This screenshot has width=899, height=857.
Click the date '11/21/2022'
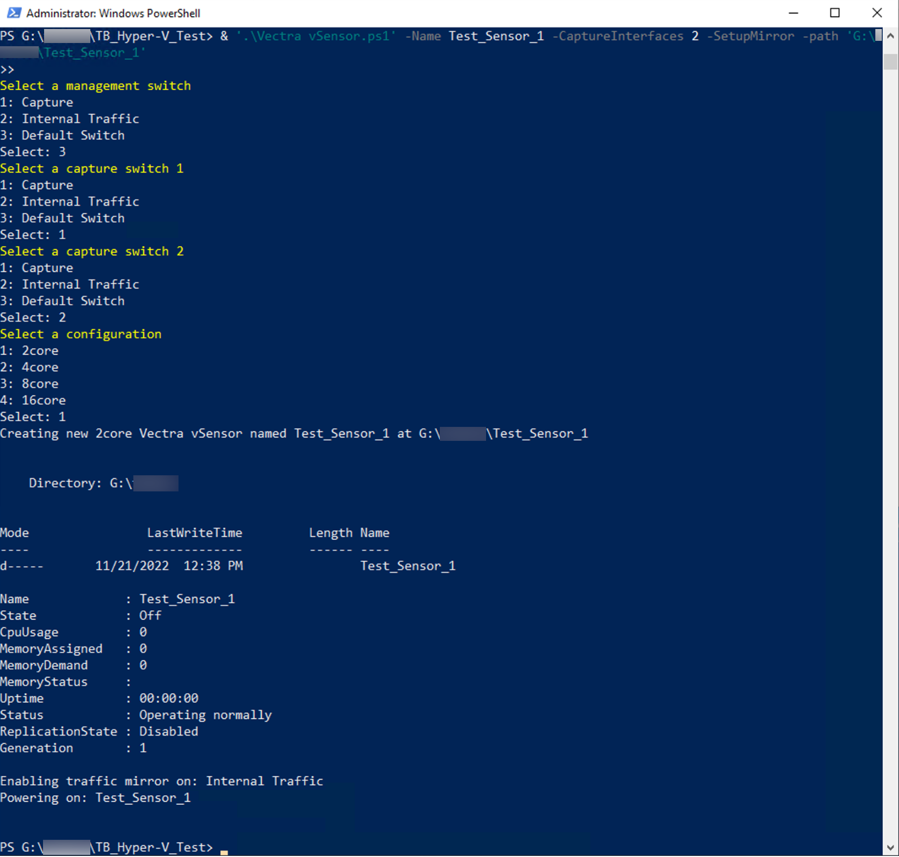(x=132, y=566)
